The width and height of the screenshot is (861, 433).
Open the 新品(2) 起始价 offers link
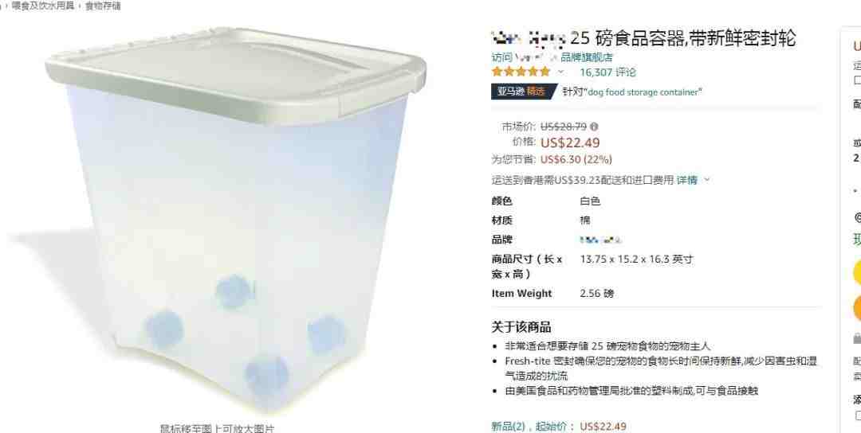tap(558, 426)
